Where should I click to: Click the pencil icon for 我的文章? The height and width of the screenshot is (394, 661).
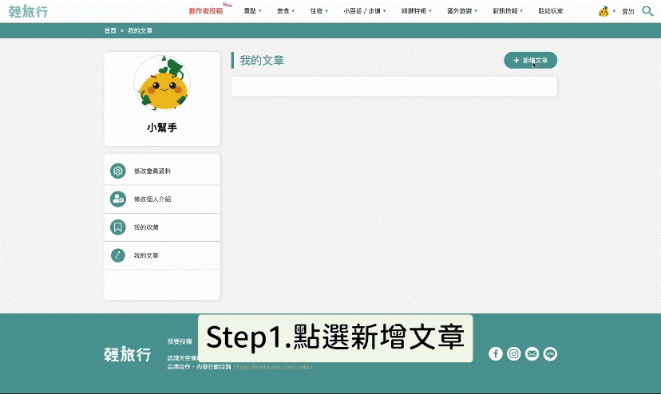pos(118,255)
